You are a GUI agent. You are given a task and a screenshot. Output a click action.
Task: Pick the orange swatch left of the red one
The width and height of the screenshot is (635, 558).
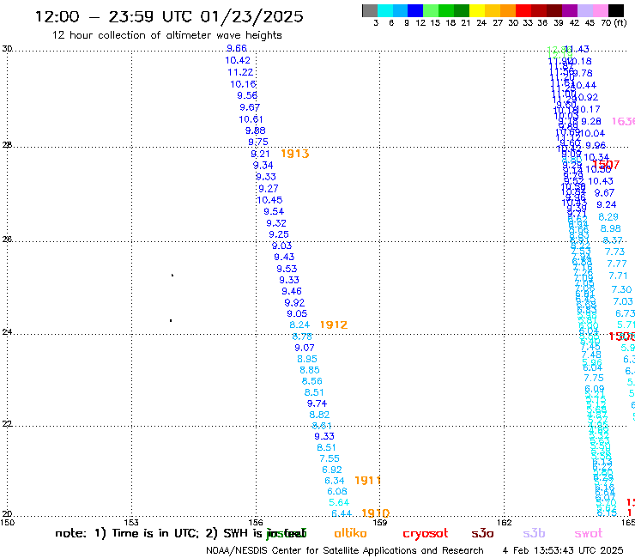pyautogui.click(x=508, y=10)
